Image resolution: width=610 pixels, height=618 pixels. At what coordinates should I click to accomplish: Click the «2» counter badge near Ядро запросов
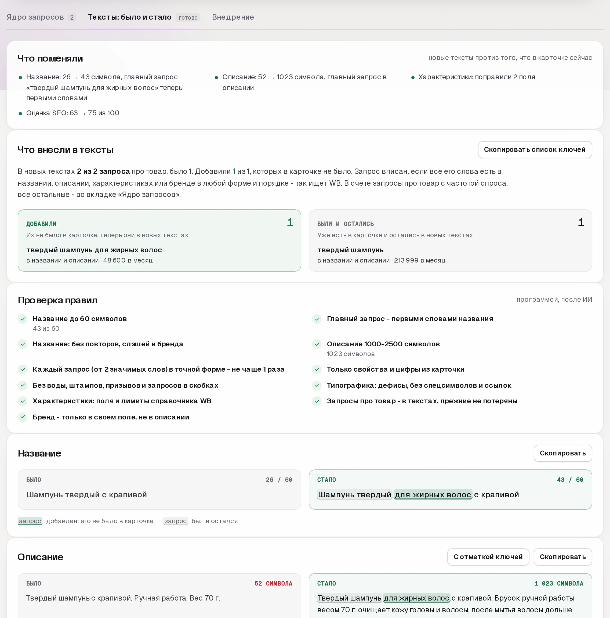72,17
